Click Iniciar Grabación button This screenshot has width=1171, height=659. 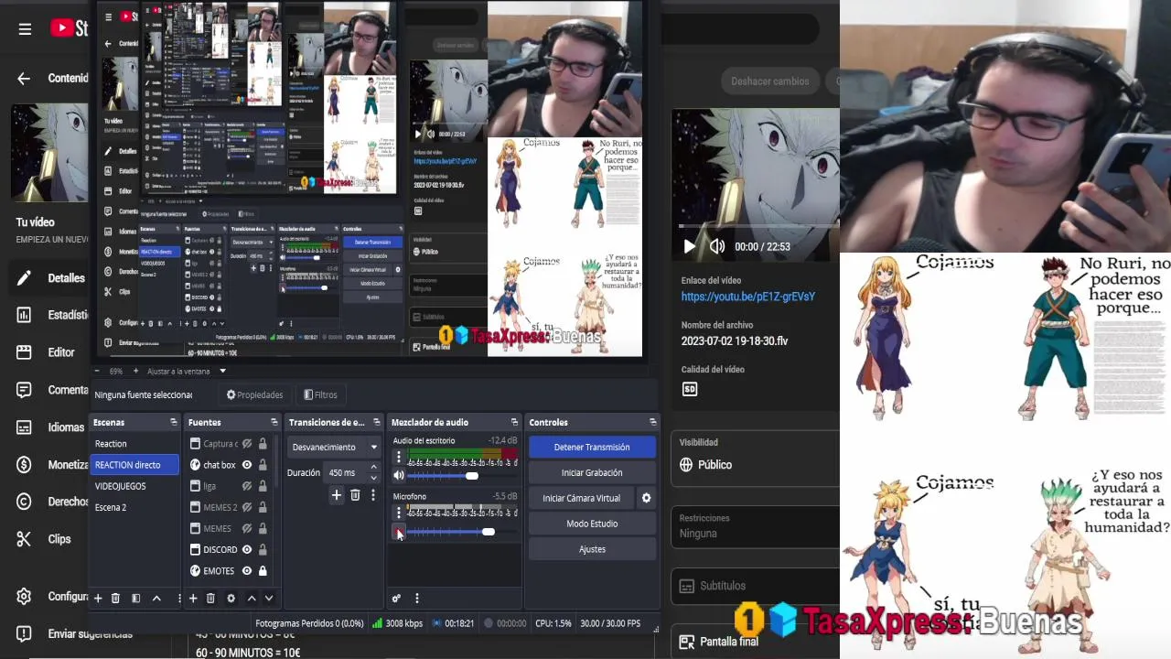click(592, 472)
